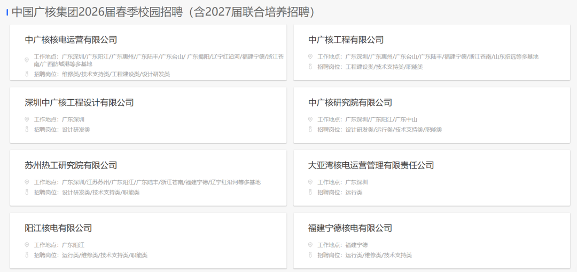The height and width of the screenshot is (272, 577).
Task: Click location pin icon in 中广核核电运营有限公司 card
Action: click(x=27, y=60)
